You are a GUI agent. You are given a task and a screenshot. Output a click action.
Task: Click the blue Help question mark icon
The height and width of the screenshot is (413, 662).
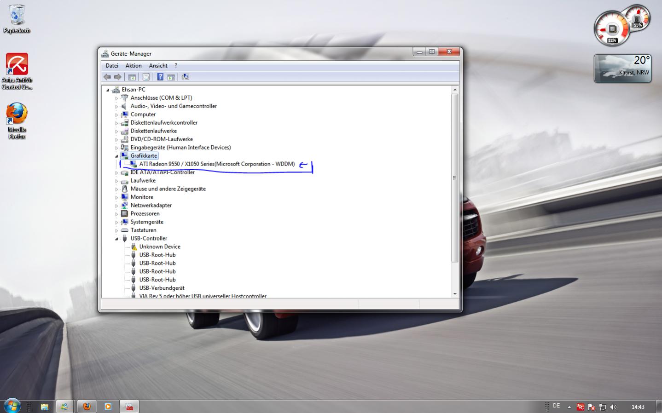(160, 77)
